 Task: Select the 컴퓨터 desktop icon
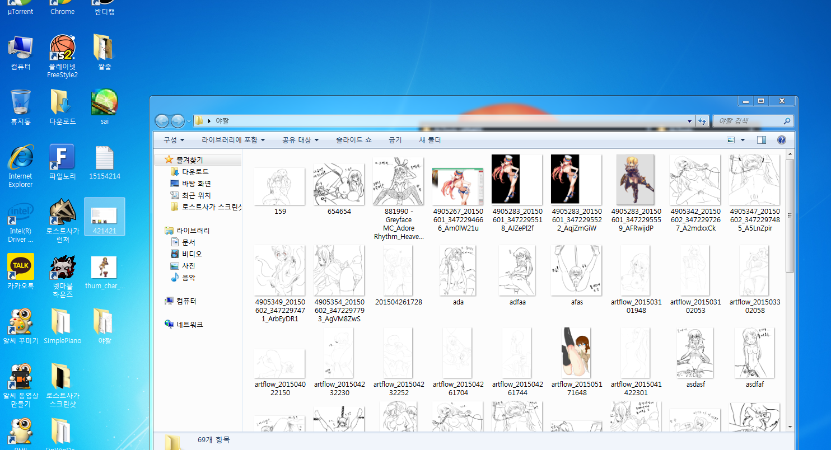21,53
